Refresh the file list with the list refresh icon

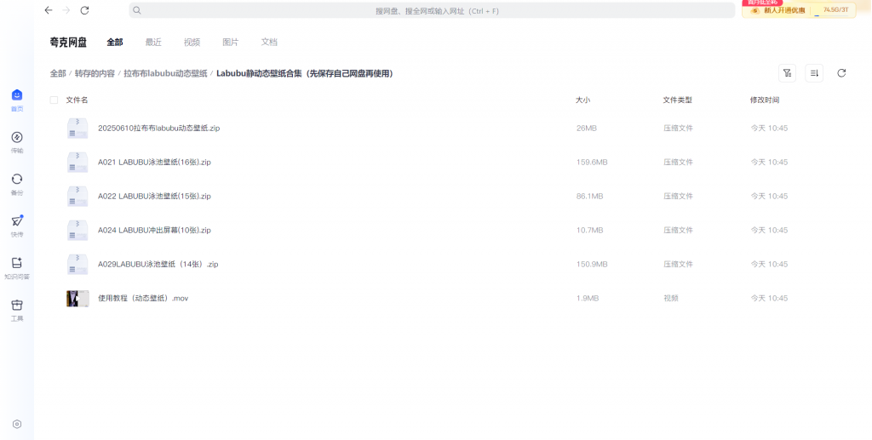tap(841, 73)
